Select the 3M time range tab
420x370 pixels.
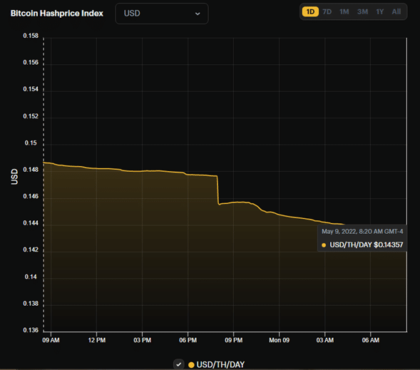(362, 12)
